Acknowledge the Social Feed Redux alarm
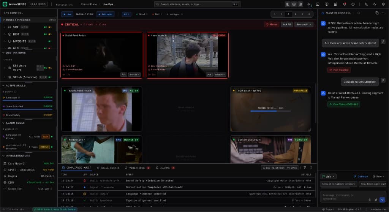 [x=123, y=74]
